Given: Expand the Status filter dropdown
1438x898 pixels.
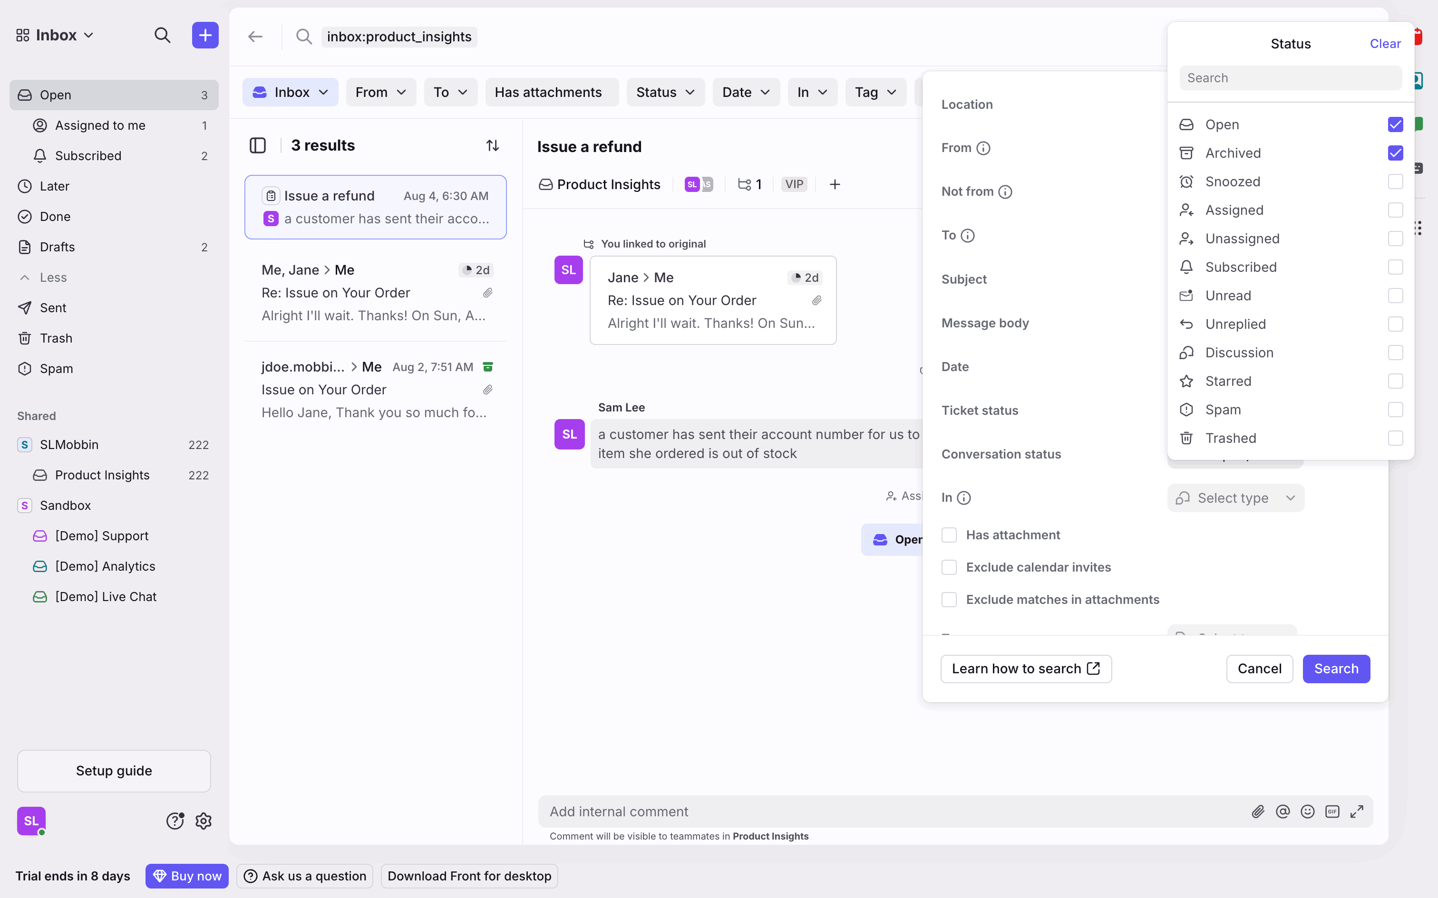Looking at the screenshot, I should pos(665,93).
